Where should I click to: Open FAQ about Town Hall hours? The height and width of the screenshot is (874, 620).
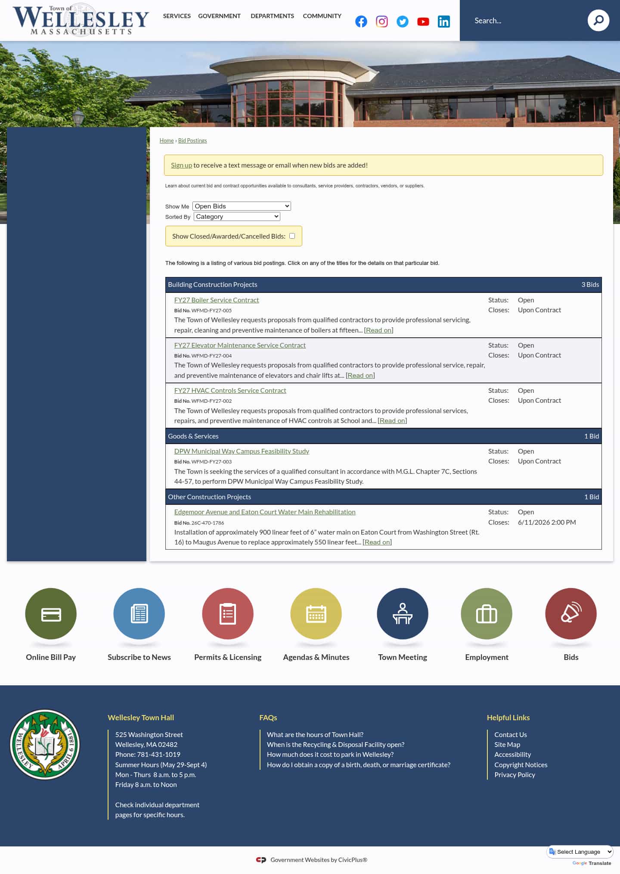315,734
